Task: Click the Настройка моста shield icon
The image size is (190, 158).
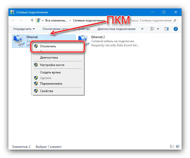Action: point(36,65)
